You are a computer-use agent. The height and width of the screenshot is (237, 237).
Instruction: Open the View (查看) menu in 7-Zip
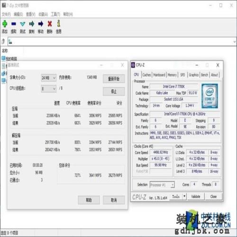pos(30,14)
